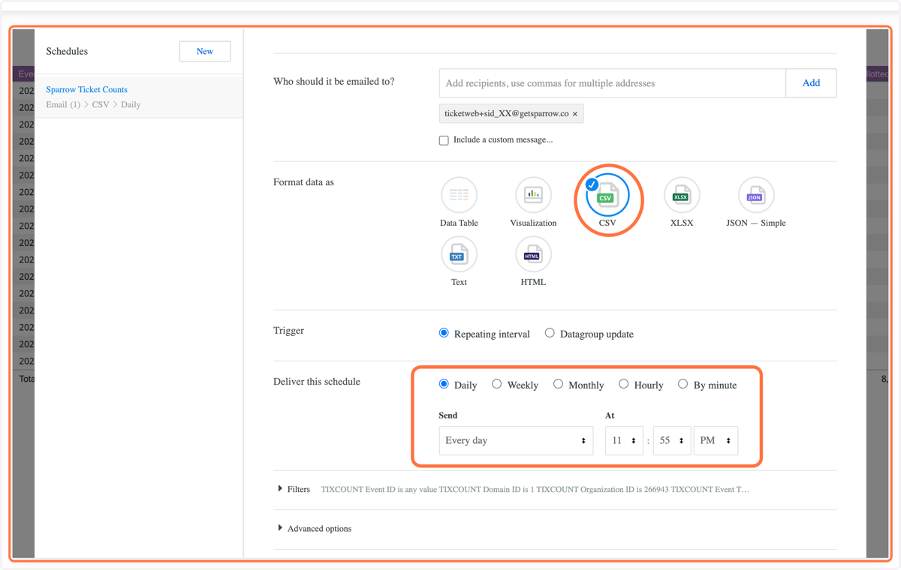
Task: Click the New schedule button
Action: pyautogui.click(x=205, y=51)
